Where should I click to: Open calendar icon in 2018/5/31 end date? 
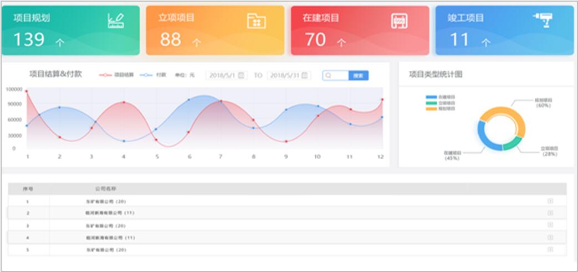tap(306, 76)
